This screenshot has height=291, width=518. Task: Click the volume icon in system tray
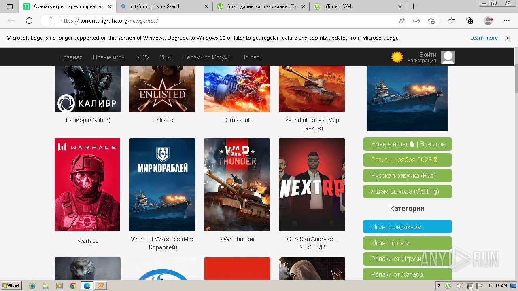(x=460, y=286)
